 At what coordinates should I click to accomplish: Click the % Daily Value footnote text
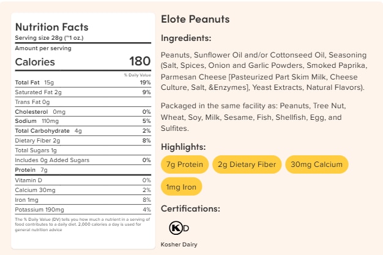[x=81, y=224]
